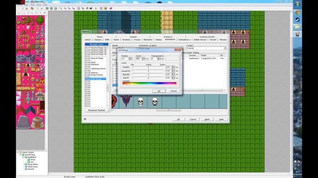This screenshot has height=178, width=318.
Task: Adjust the Sat percent value spinner
Action: [x=173, y=78]
